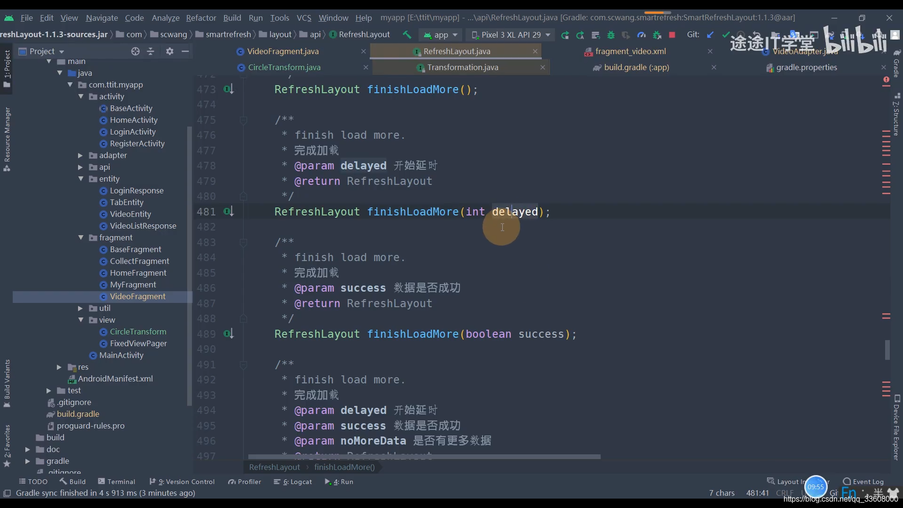
Task: Open the 6: Logcat tool window
Action: 293,482
